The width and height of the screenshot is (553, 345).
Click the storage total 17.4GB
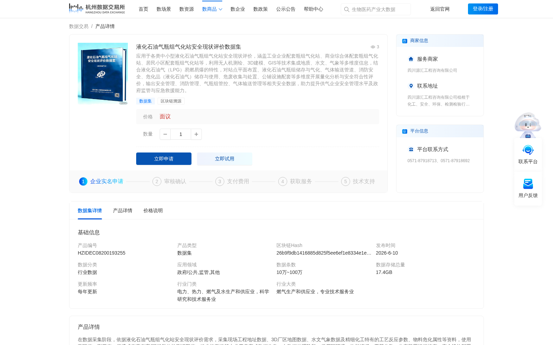coord(384,272)
